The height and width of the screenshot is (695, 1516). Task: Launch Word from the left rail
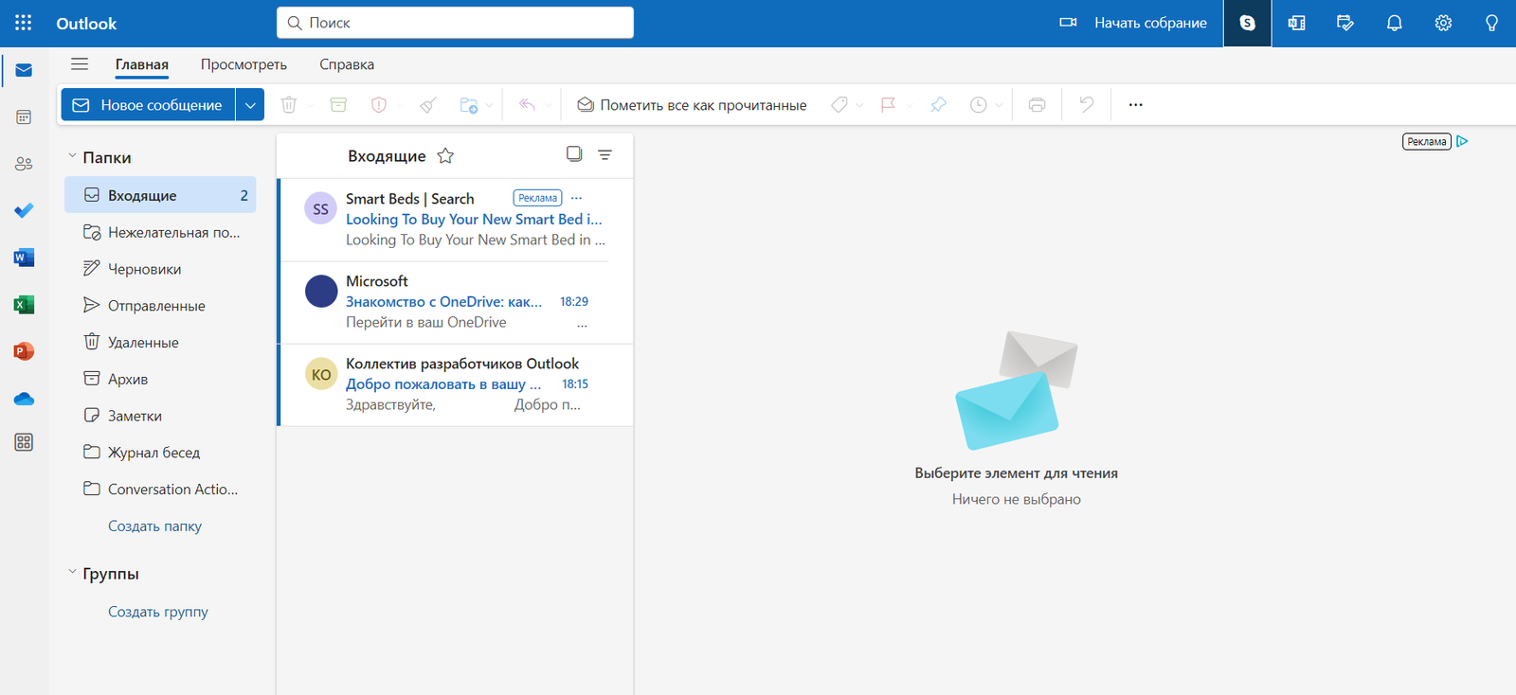[24, 258]
